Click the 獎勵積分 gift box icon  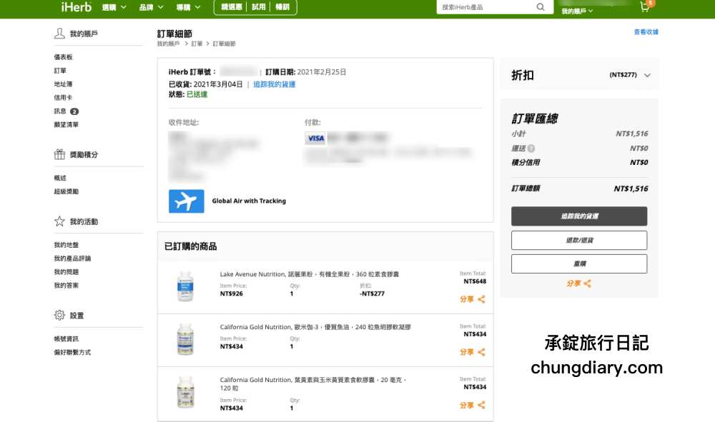(60, 154)
